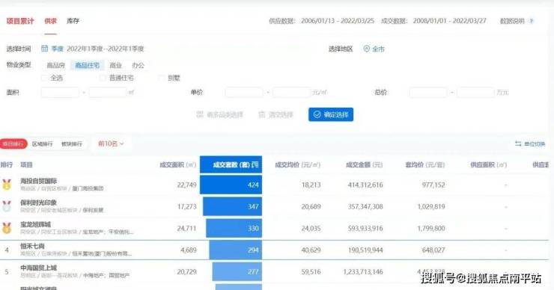Switch to the 区域排行 ranking tab
This screenshot has width=554, height=290.
coord(43,144)
